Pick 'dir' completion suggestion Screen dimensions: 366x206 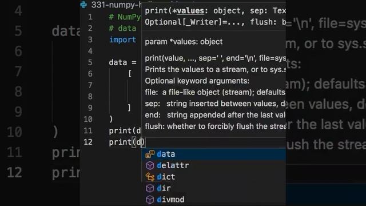(x=213, y=188)
